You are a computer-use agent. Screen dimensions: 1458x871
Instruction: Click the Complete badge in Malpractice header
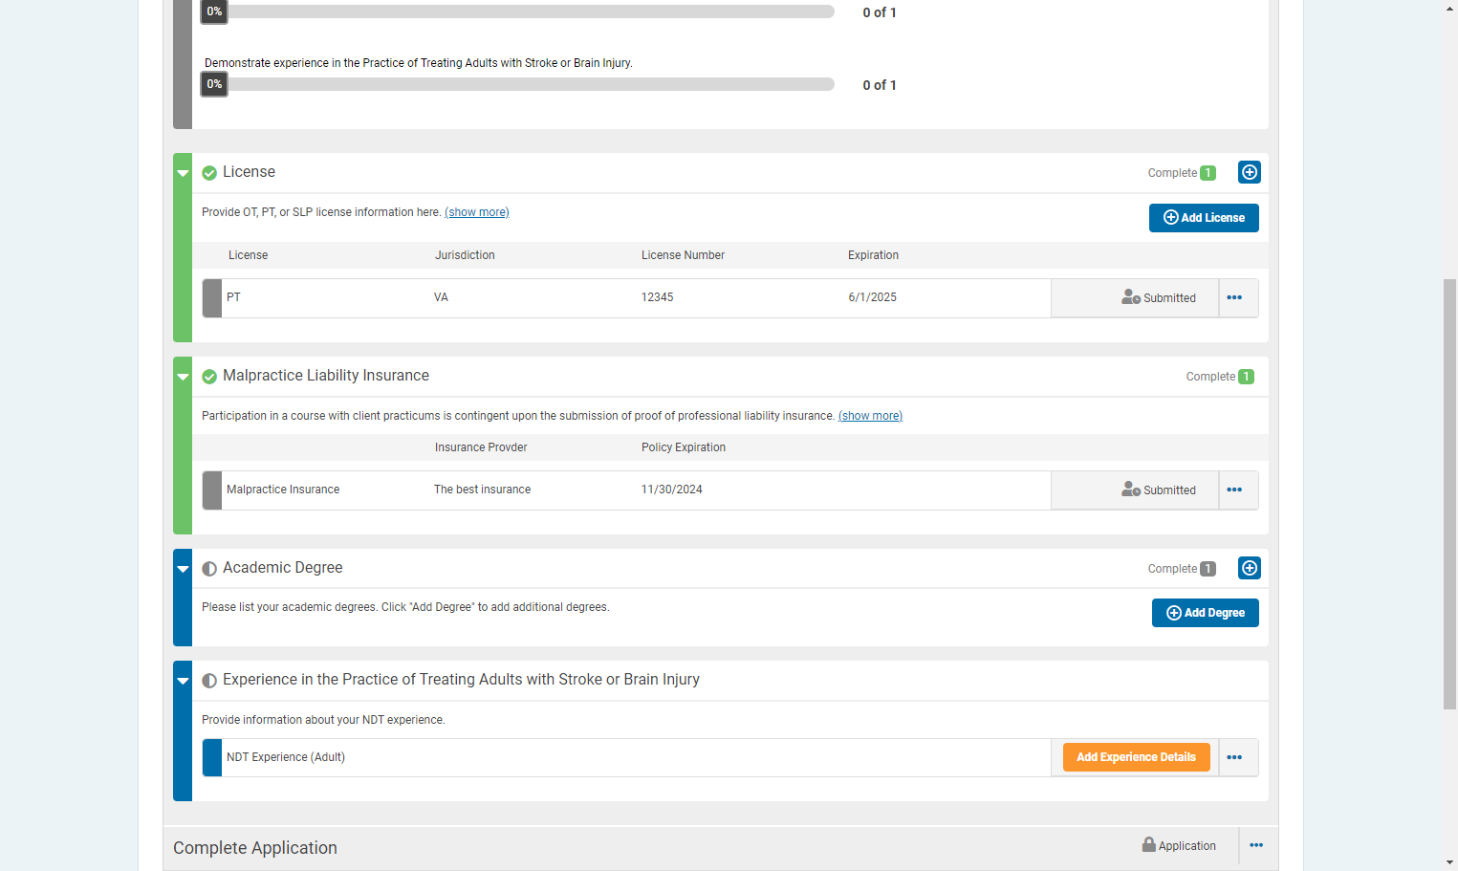(x=1220, y=377)
